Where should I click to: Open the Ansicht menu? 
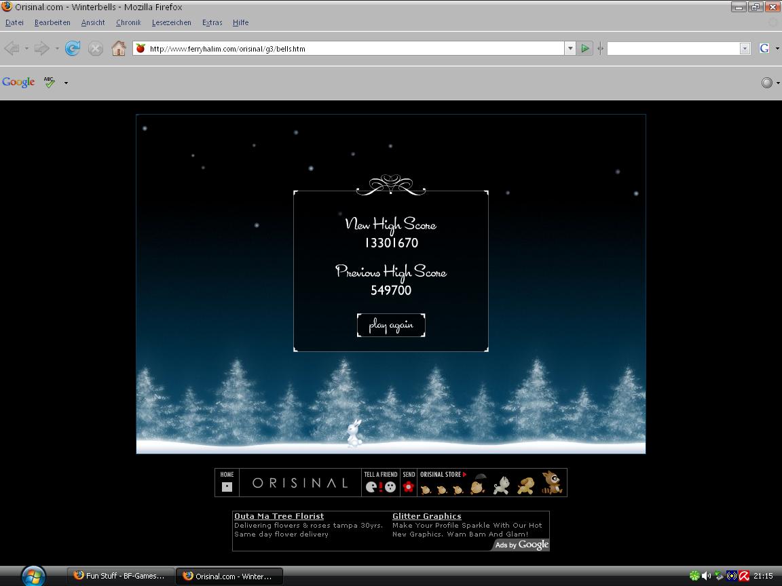point(93,22)
